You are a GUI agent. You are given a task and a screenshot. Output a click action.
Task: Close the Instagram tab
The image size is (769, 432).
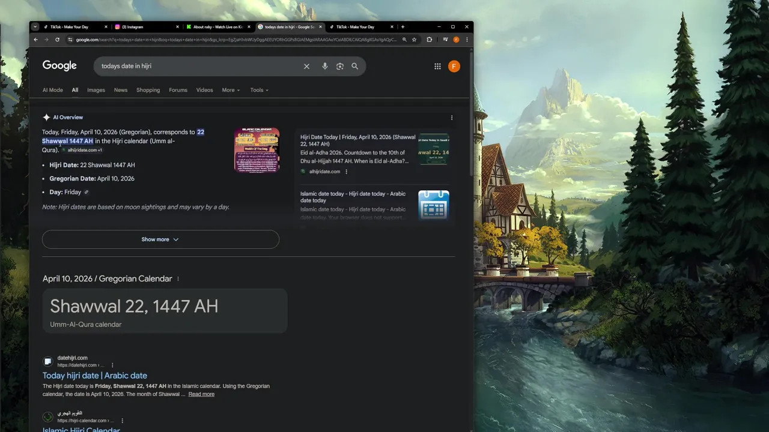tap(177, 27)
